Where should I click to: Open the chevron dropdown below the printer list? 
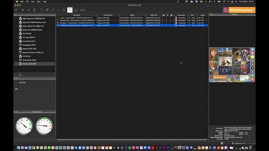click(20, 75)
